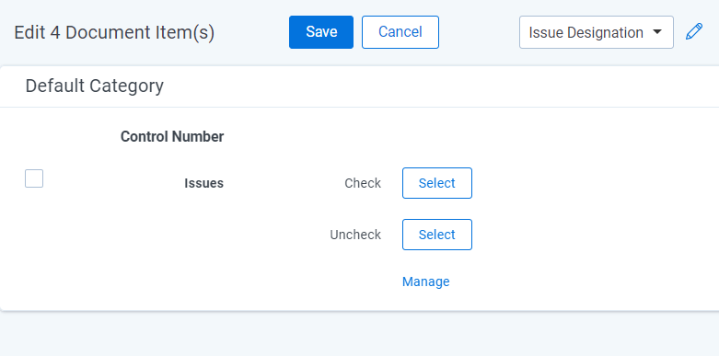
Task: Click the Control Number field label
Action: click(172, 136)
